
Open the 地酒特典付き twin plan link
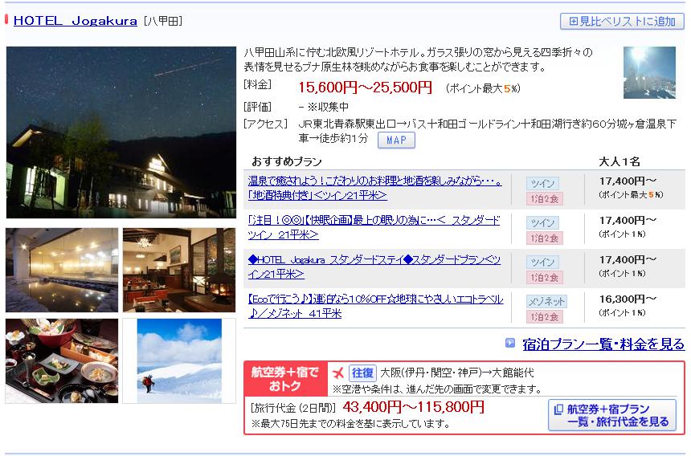[x=374, y=188]
